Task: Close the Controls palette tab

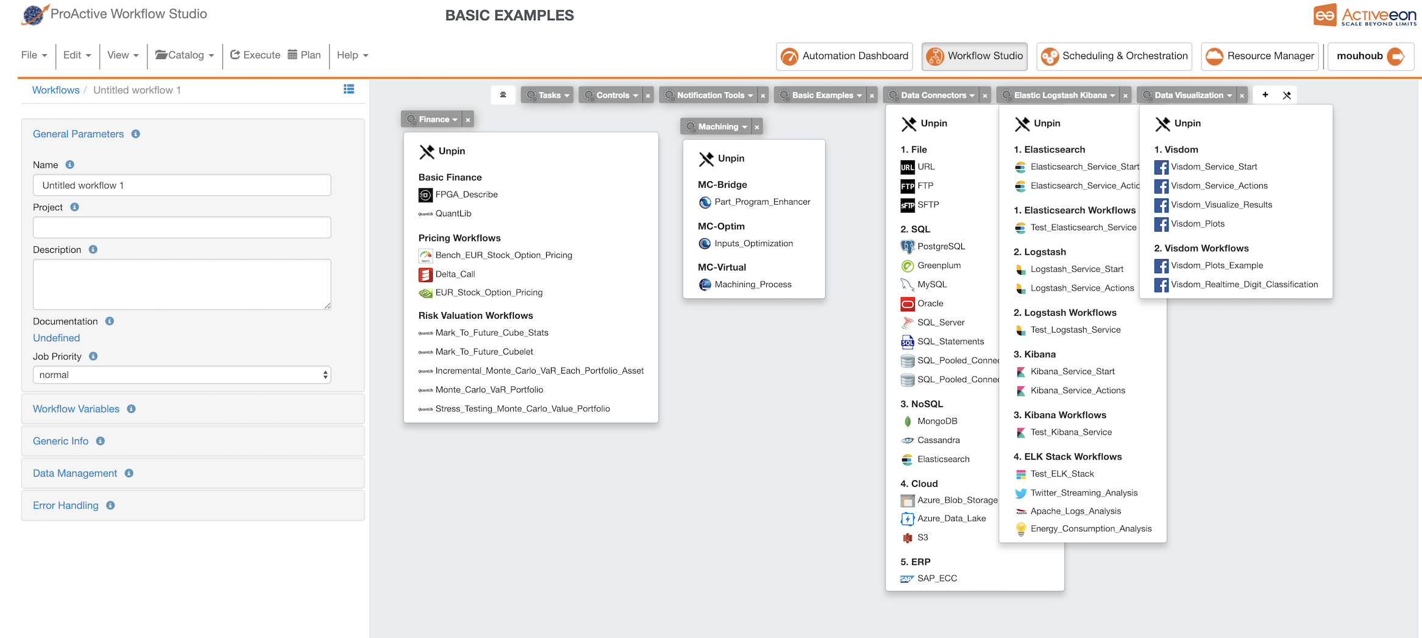Action: 648,96
